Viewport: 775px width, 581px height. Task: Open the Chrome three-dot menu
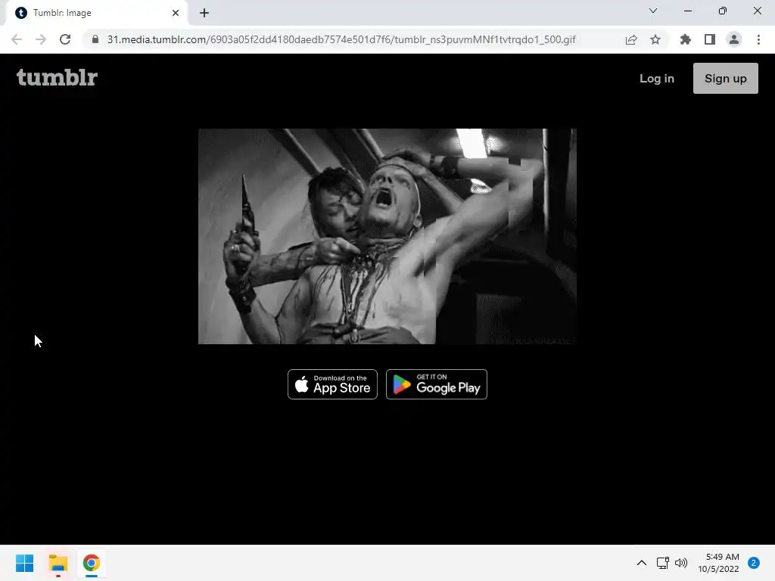click(758, 39)
